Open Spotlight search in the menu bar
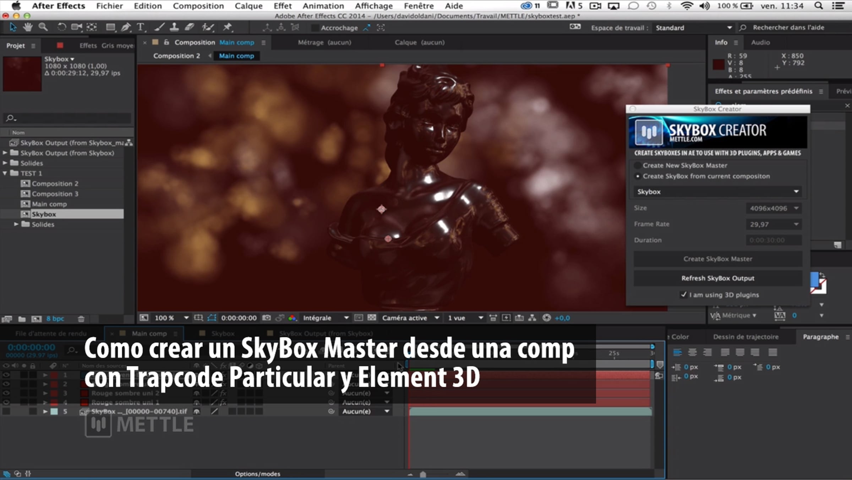 point(819,6)
